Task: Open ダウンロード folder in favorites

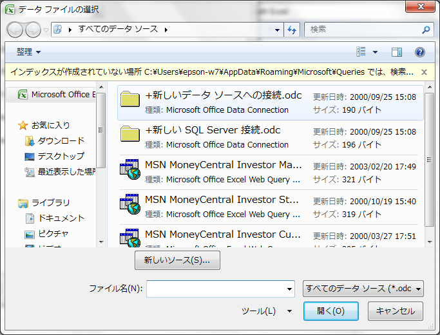Action: (61, 140)
